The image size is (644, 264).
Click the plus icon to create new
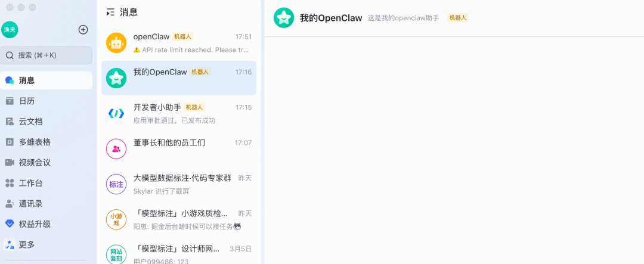pyautogui.click(x=83, y=30)
